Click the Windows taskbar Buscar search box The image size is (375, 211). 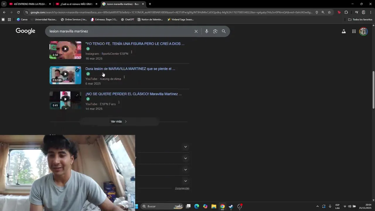(163, 206)
